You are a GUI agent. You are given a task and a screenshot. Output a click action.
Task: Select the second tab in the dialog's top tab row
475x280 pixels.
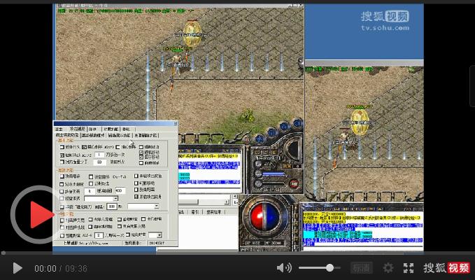(x=78, y=129)
